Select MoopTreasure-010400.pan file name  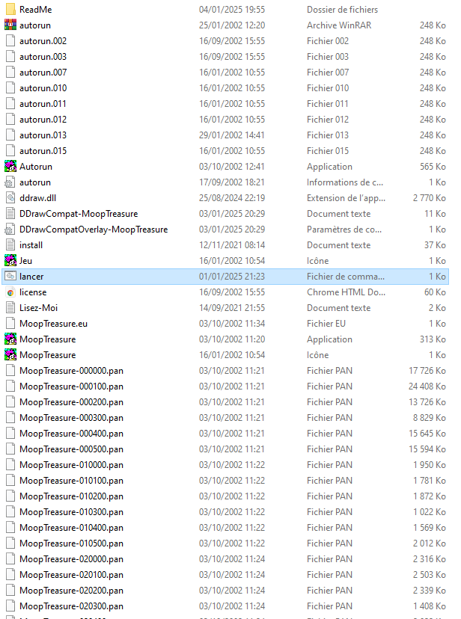point(72,528)
